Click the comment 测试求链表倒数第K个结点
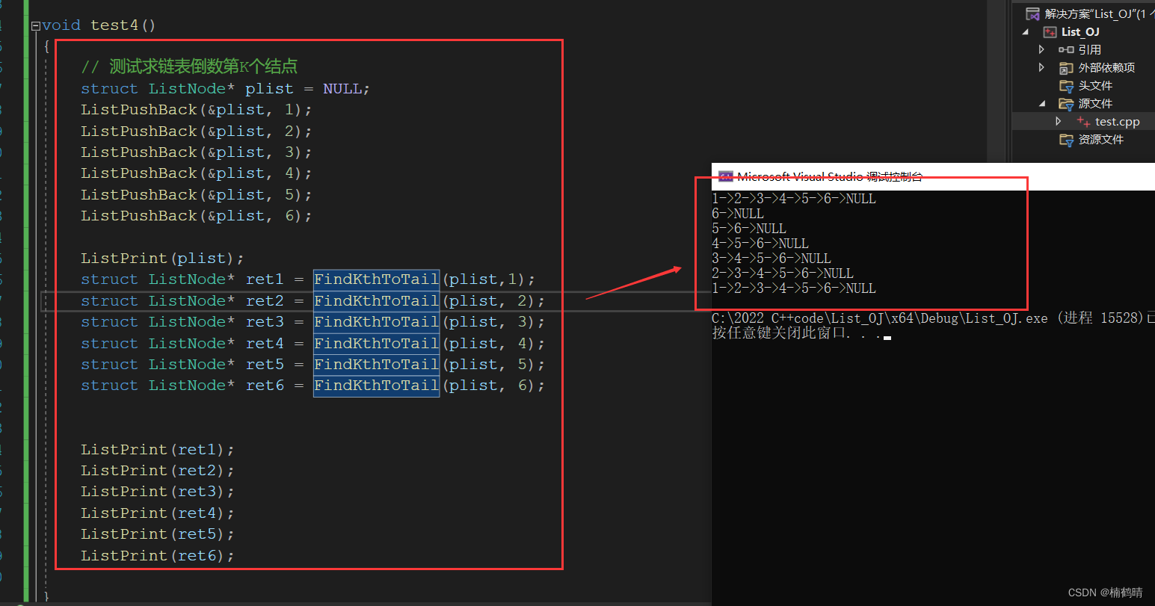This screenshot has height=606, width=1155. (189, 67)
